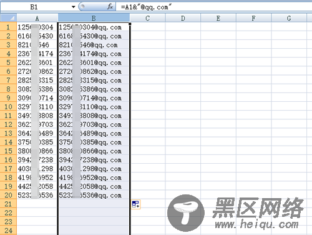Click cell A14 ending in 0385
The width and height of the screenshot is (312, 235).
(37, 142)
